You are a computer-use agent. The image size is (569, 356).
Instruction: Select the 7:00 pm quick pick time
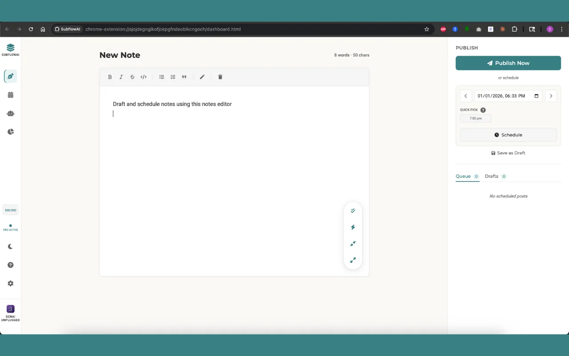coord(475,118)
